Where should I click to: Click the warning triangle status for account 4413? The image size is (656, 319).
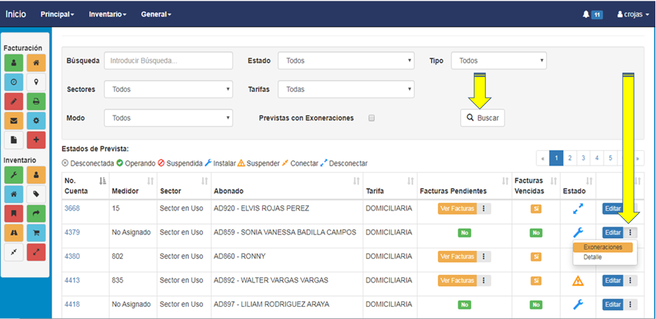(x=578, y=280)
